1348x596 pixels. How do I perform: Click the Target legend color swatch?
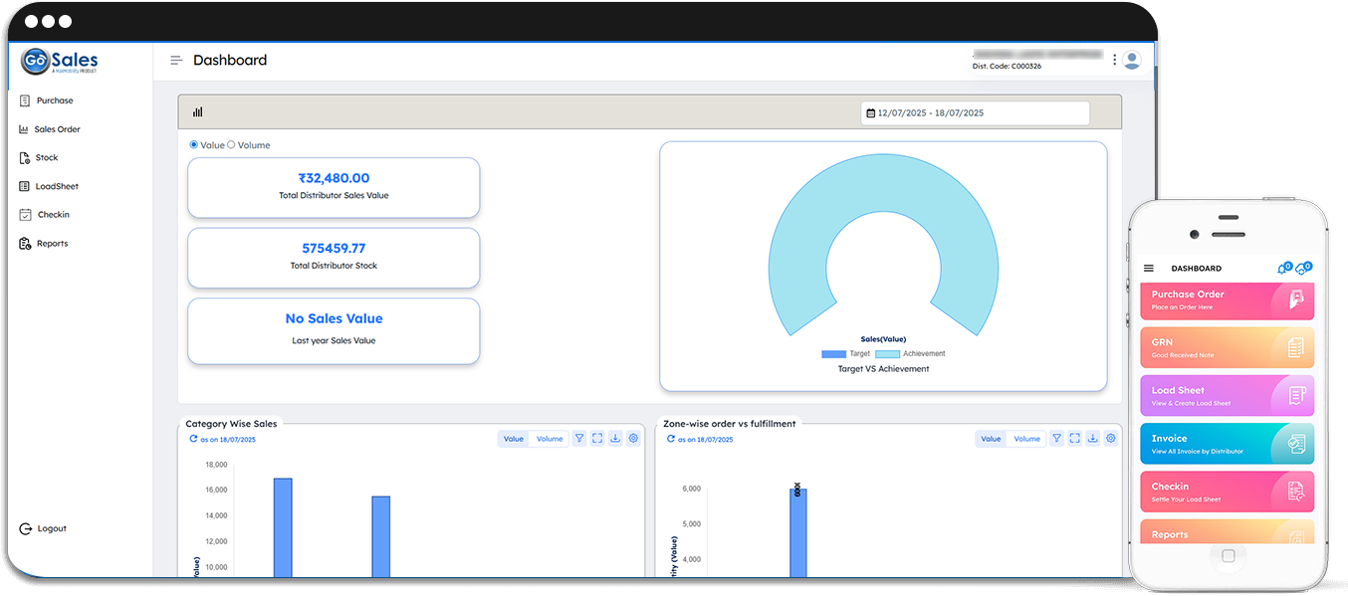pos(833,354)
